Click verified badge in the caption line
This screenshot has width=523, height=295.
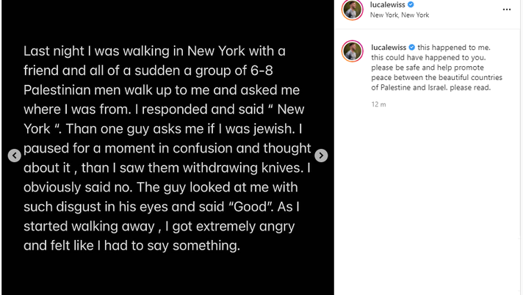click(412, 47)
